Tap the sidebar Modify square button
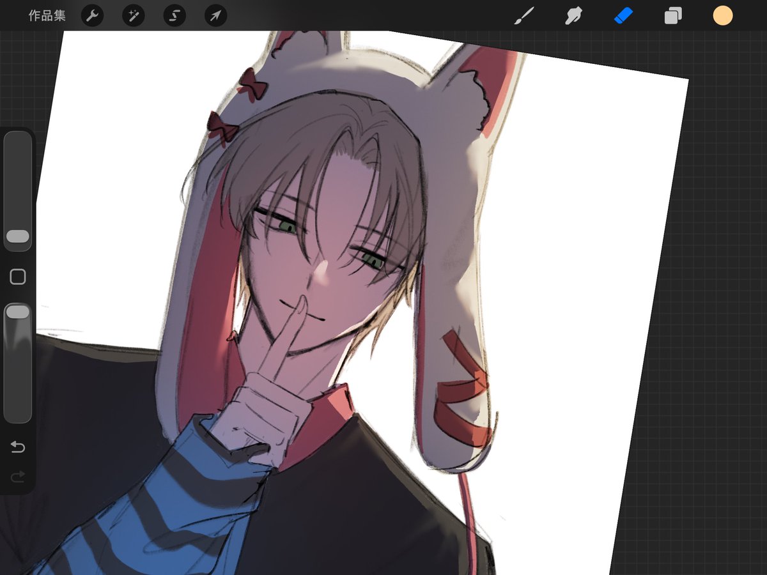 coord(18,276)
